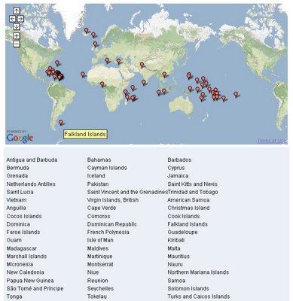Open the Terms of Use link
Viewport: 293px width, 301px height.
click(272, 141)
